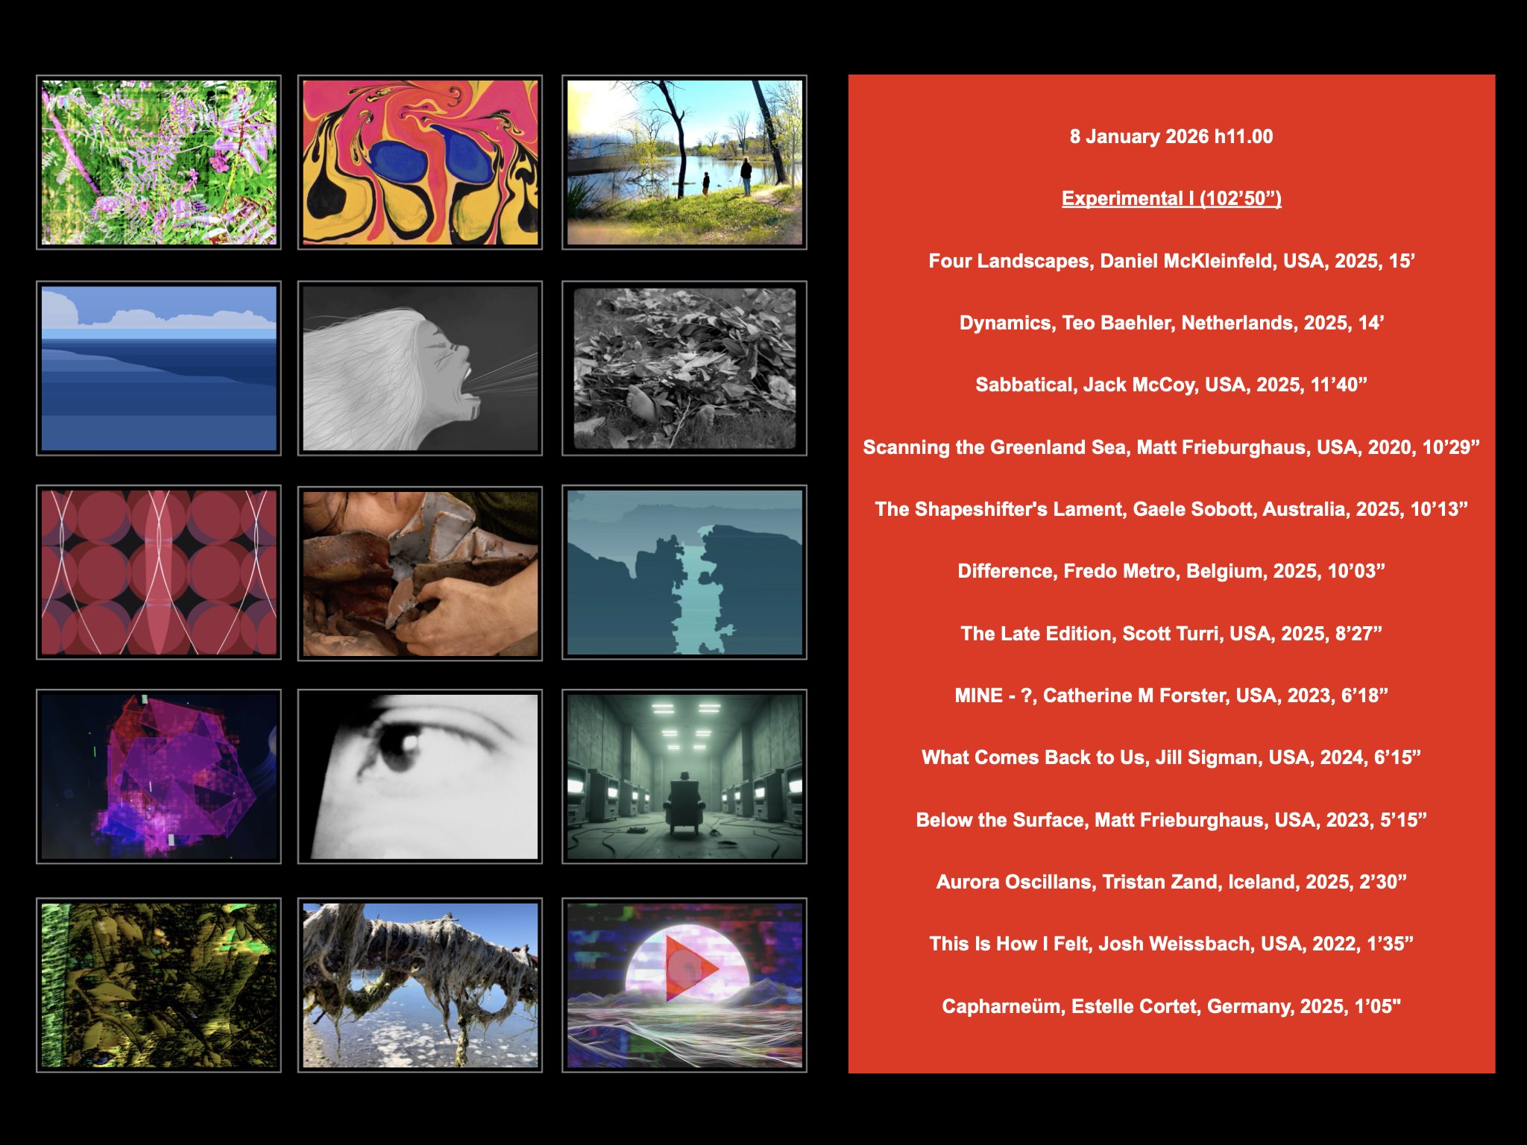Open the black-and-white eye close-up thumbnail
Viewport: 1527px width, 1145px height.
(x=420, y=777)
